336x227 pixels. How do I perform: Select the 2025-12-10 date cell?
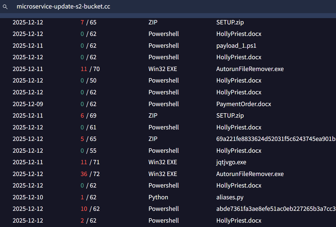click(28, 197)
